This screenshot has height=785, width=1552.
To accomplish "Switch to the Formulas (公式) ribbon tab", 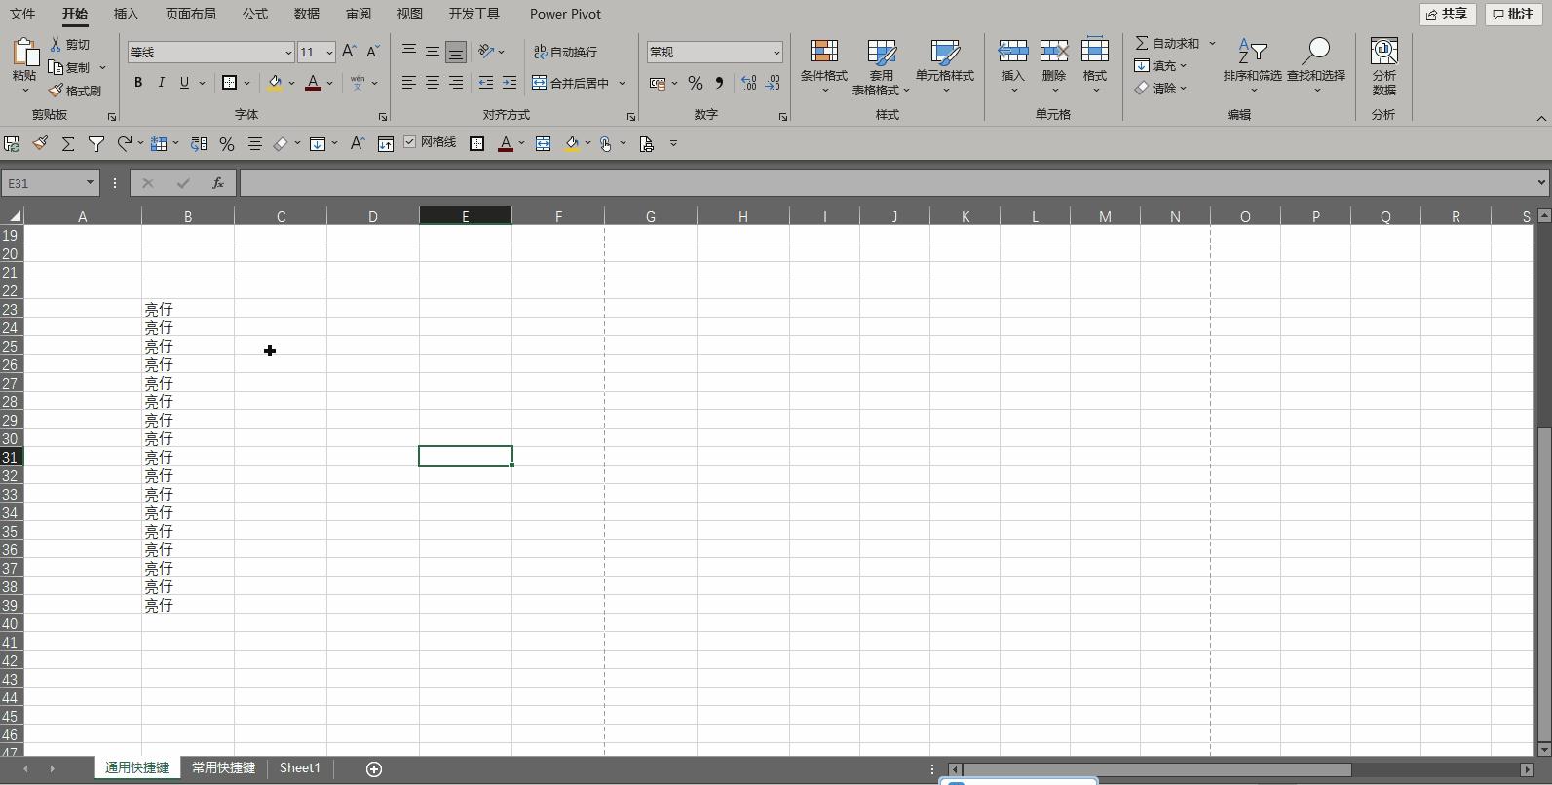I will [255, 14].
